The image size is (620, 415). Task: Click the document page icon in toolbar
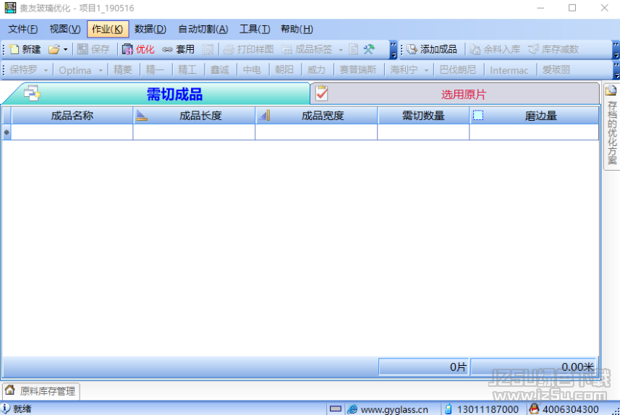(354, 49)
